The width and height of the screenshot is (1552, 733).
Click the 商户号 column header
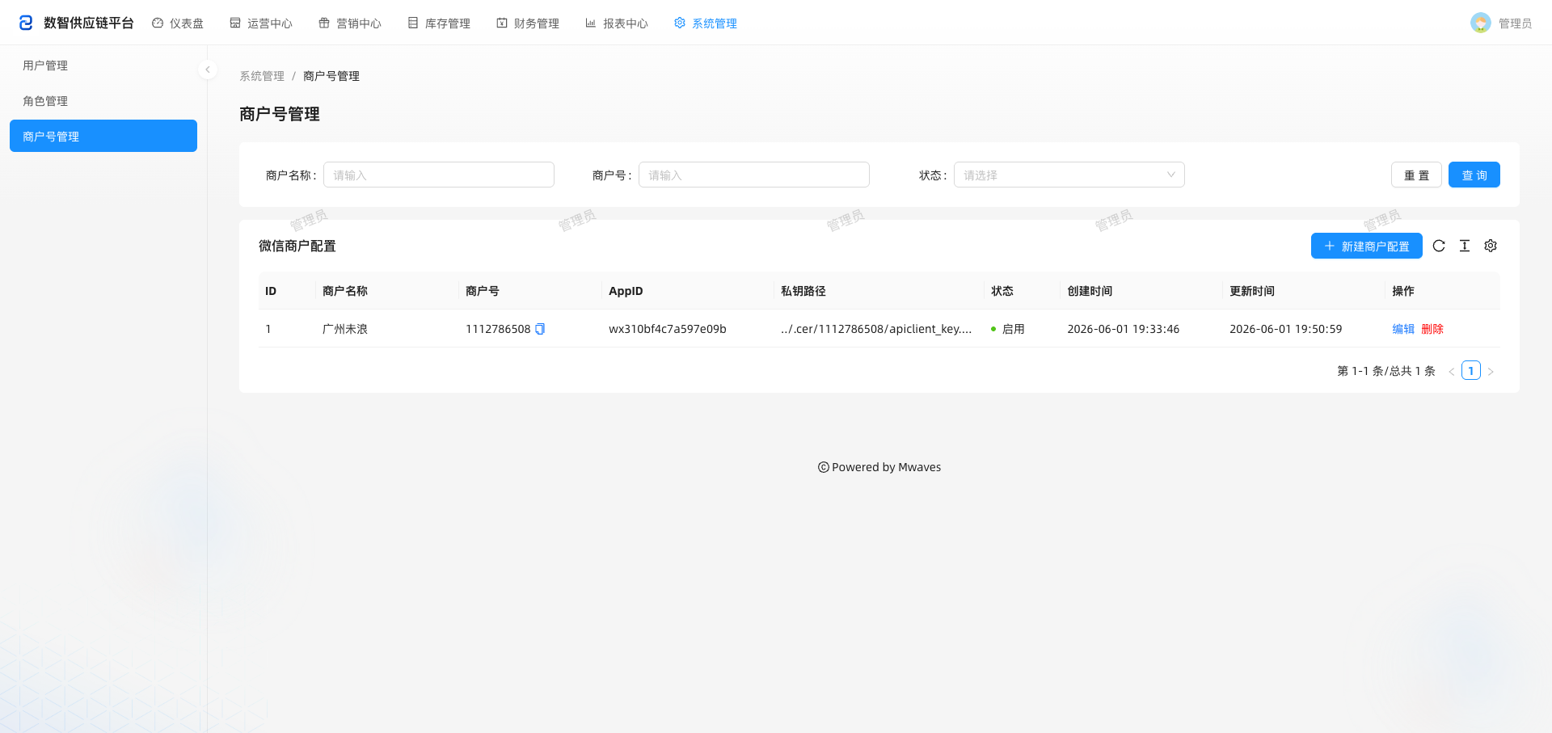coord(530,291)
